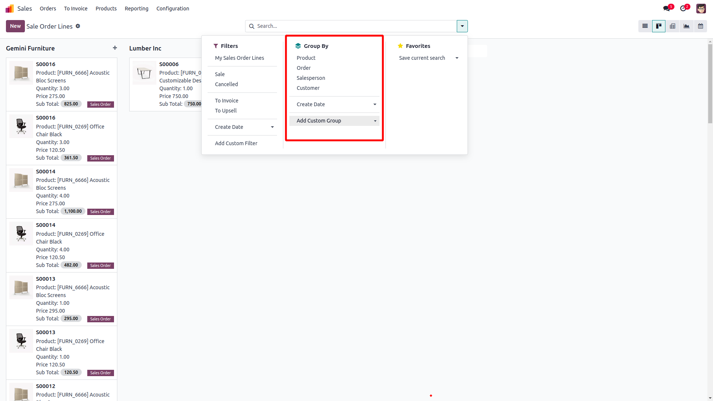The width and height of the screenshot is (713, 401).
Task: Toggle the My Sales Order Lines filter
Action: (x=240, y=58)
